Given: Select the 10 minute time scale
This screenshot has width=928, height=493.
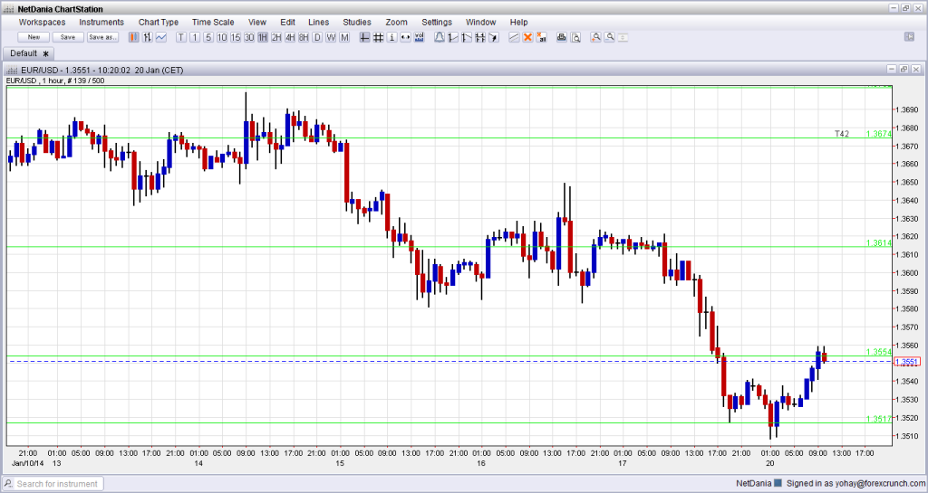Looking at the screenshot, I should click(x=222, y=37).
